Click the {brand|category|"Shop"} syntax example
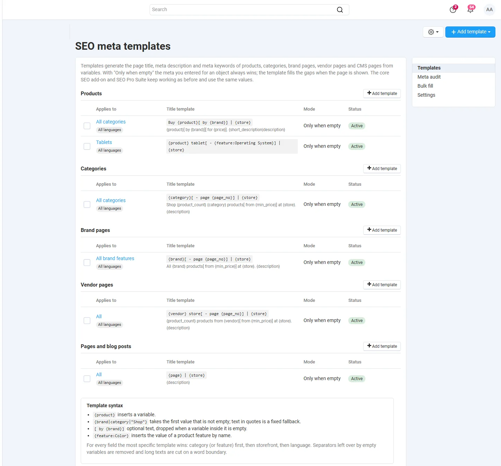 (x=121, y=422)
